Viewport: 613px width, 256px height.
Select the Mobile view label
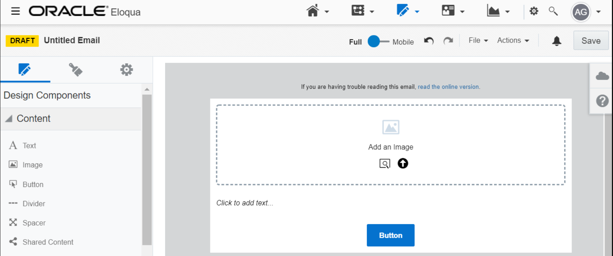(403, 42)
